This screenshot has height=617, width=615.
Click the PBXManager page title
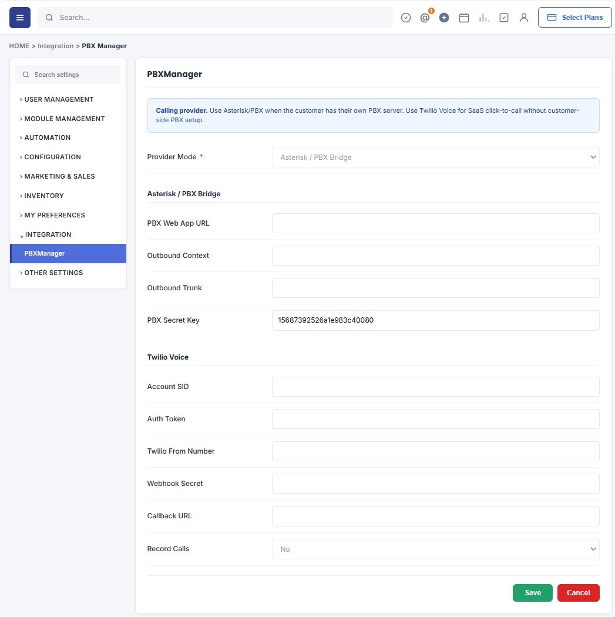coord(174,75)
